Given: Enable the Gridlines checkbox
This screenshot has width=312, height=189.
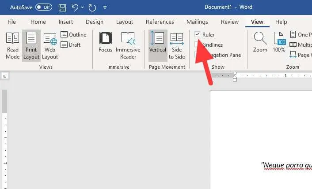Looking at the screenshot, I should point(196,44).
